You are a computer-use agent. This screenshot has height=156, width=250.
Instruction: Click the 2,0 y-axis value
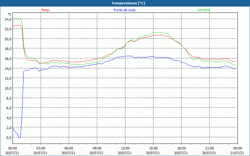9,128
